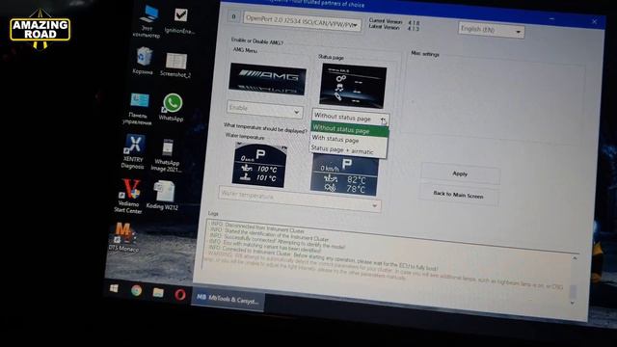
Task: Minimize the MbTools window
Action: [x=552, y=18]
